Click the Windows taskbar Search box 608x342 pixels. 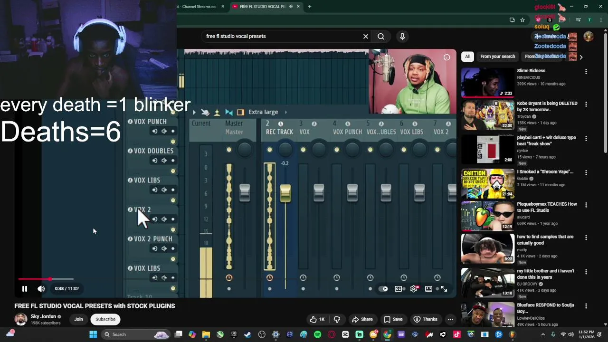point(136,334)
